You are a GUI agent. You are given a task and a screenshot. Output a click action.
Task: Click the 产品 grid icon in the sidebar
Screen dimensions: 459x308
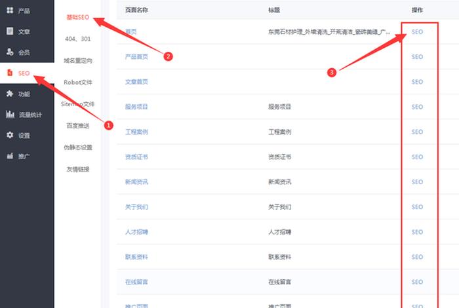[x=10, y=10]
